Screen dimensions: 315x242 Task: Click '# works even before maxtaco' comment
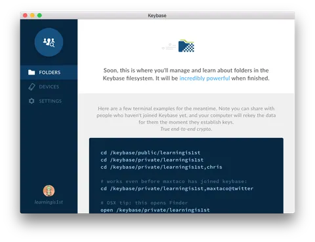(x=174, y=181)
